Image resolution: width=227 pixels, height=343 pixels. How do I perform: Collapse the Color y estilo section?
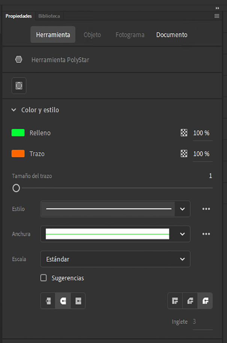pyautogui.click(x=14, y=110)
